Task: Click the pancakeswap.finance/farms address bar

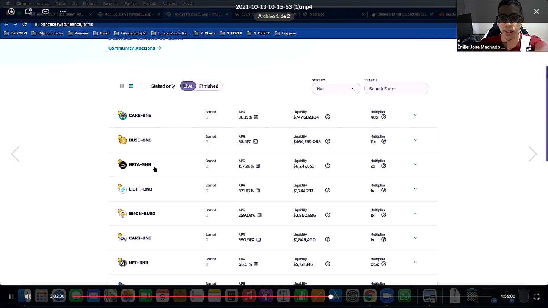Action: point(67,24)
